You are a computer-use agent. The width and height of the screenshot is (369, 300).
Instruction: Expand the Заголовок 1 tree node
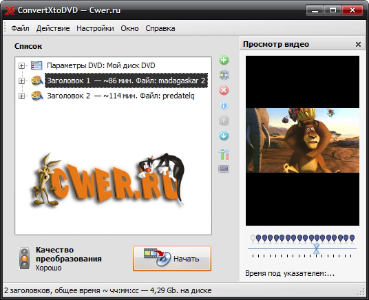[21, 81]
